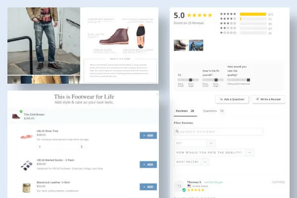This screenshot has width=297, height=198.
Task: Click the Marled Socks product image
Action: point(27,165)
